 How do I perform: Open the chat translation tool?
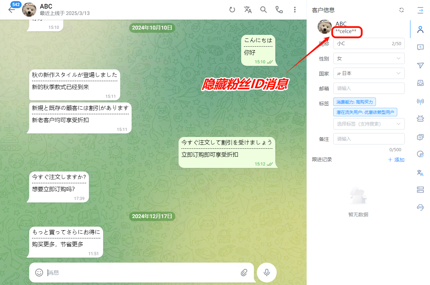(248, 10)
